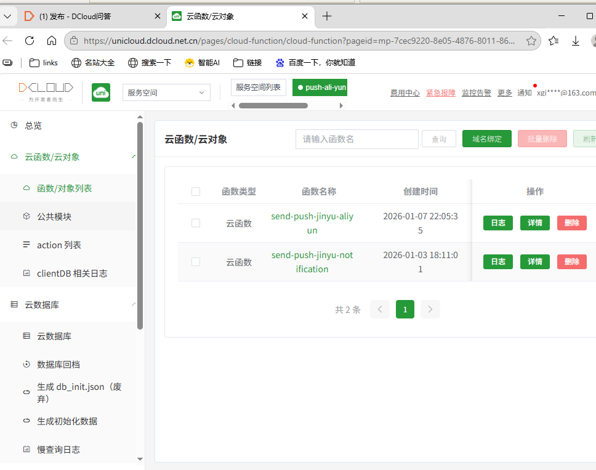Open browser downloads icon

coord(576,41)
